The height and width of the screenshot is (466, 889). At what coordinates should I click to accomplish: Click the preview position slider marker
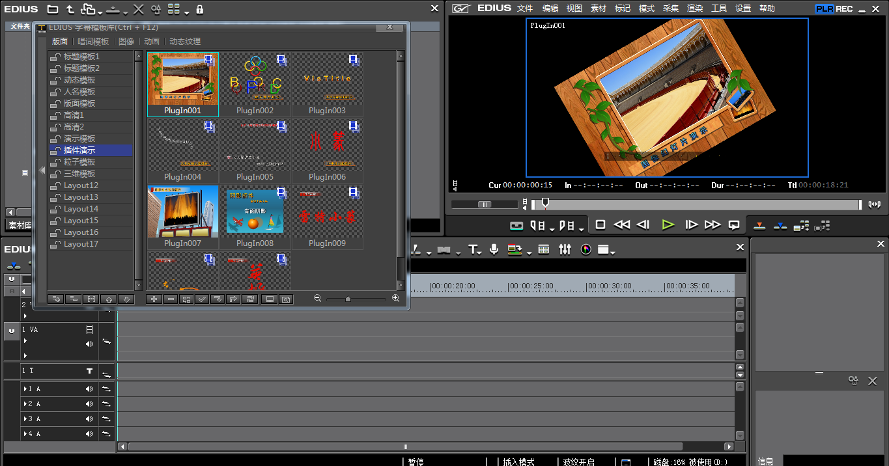tap(545, 202)
